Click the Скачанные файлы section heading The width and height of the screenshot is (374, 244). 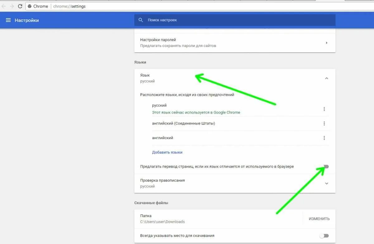[151, 203]
